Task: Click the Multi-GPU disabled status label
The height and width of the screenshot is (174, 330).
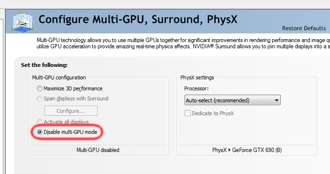Action: tap(98, 150)
